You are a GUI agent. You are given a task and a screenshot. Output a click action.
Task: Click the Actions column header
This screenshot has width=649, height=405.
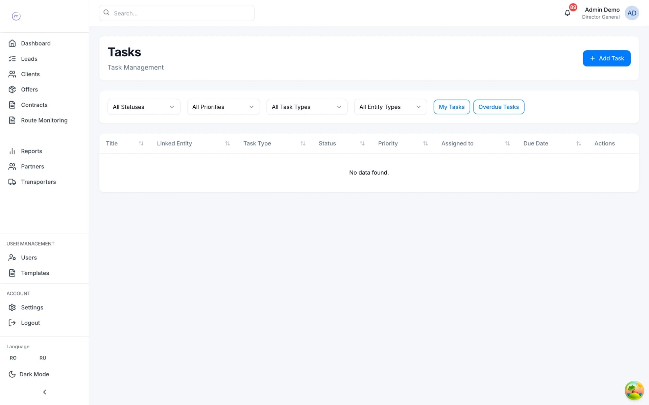pyautogui.click(x=604, y=143)
